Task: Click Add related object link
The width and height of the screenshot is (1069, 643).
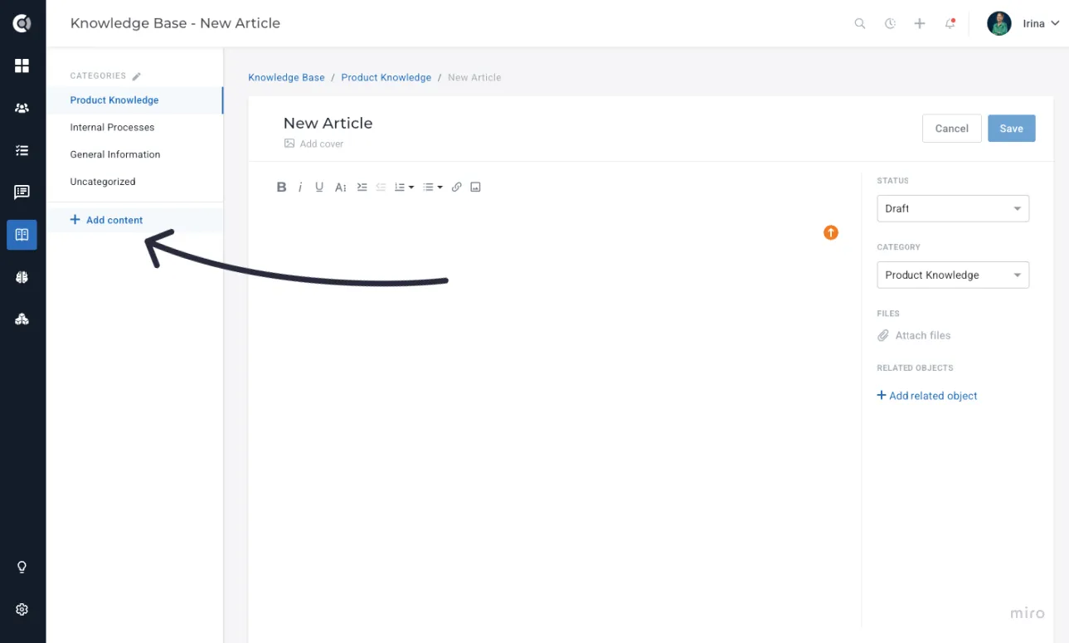Action: coord(927,396)
